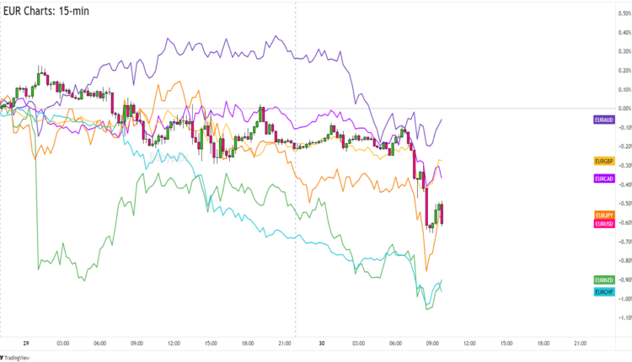Click the EURCAD purple label tag
Viewport: 632px width, 362px height.
(x=603, y=178)
